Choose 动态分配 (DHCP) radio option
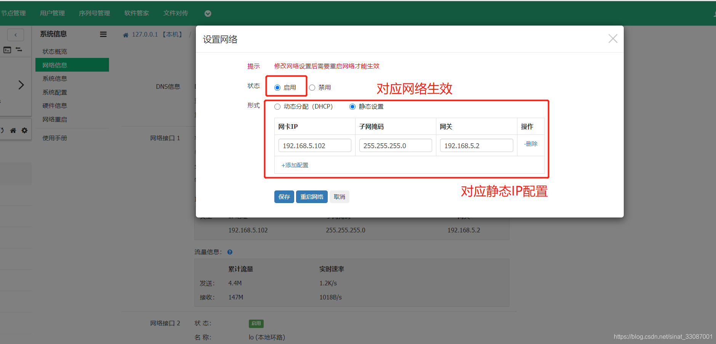This screenshot has height=344, width=716. (277, 107)
